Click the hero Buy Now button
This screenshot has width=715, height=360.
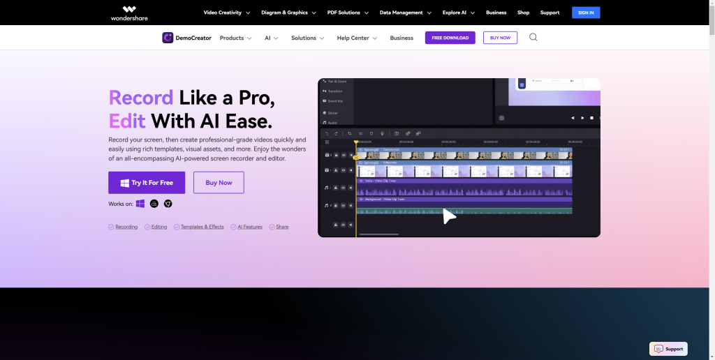[x=219, y=183]
